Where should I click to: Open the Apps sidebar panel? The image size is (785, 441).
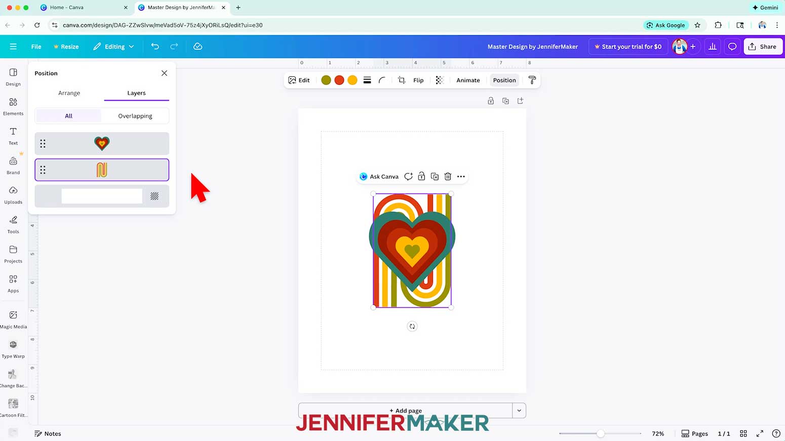(x=13, y=283)
